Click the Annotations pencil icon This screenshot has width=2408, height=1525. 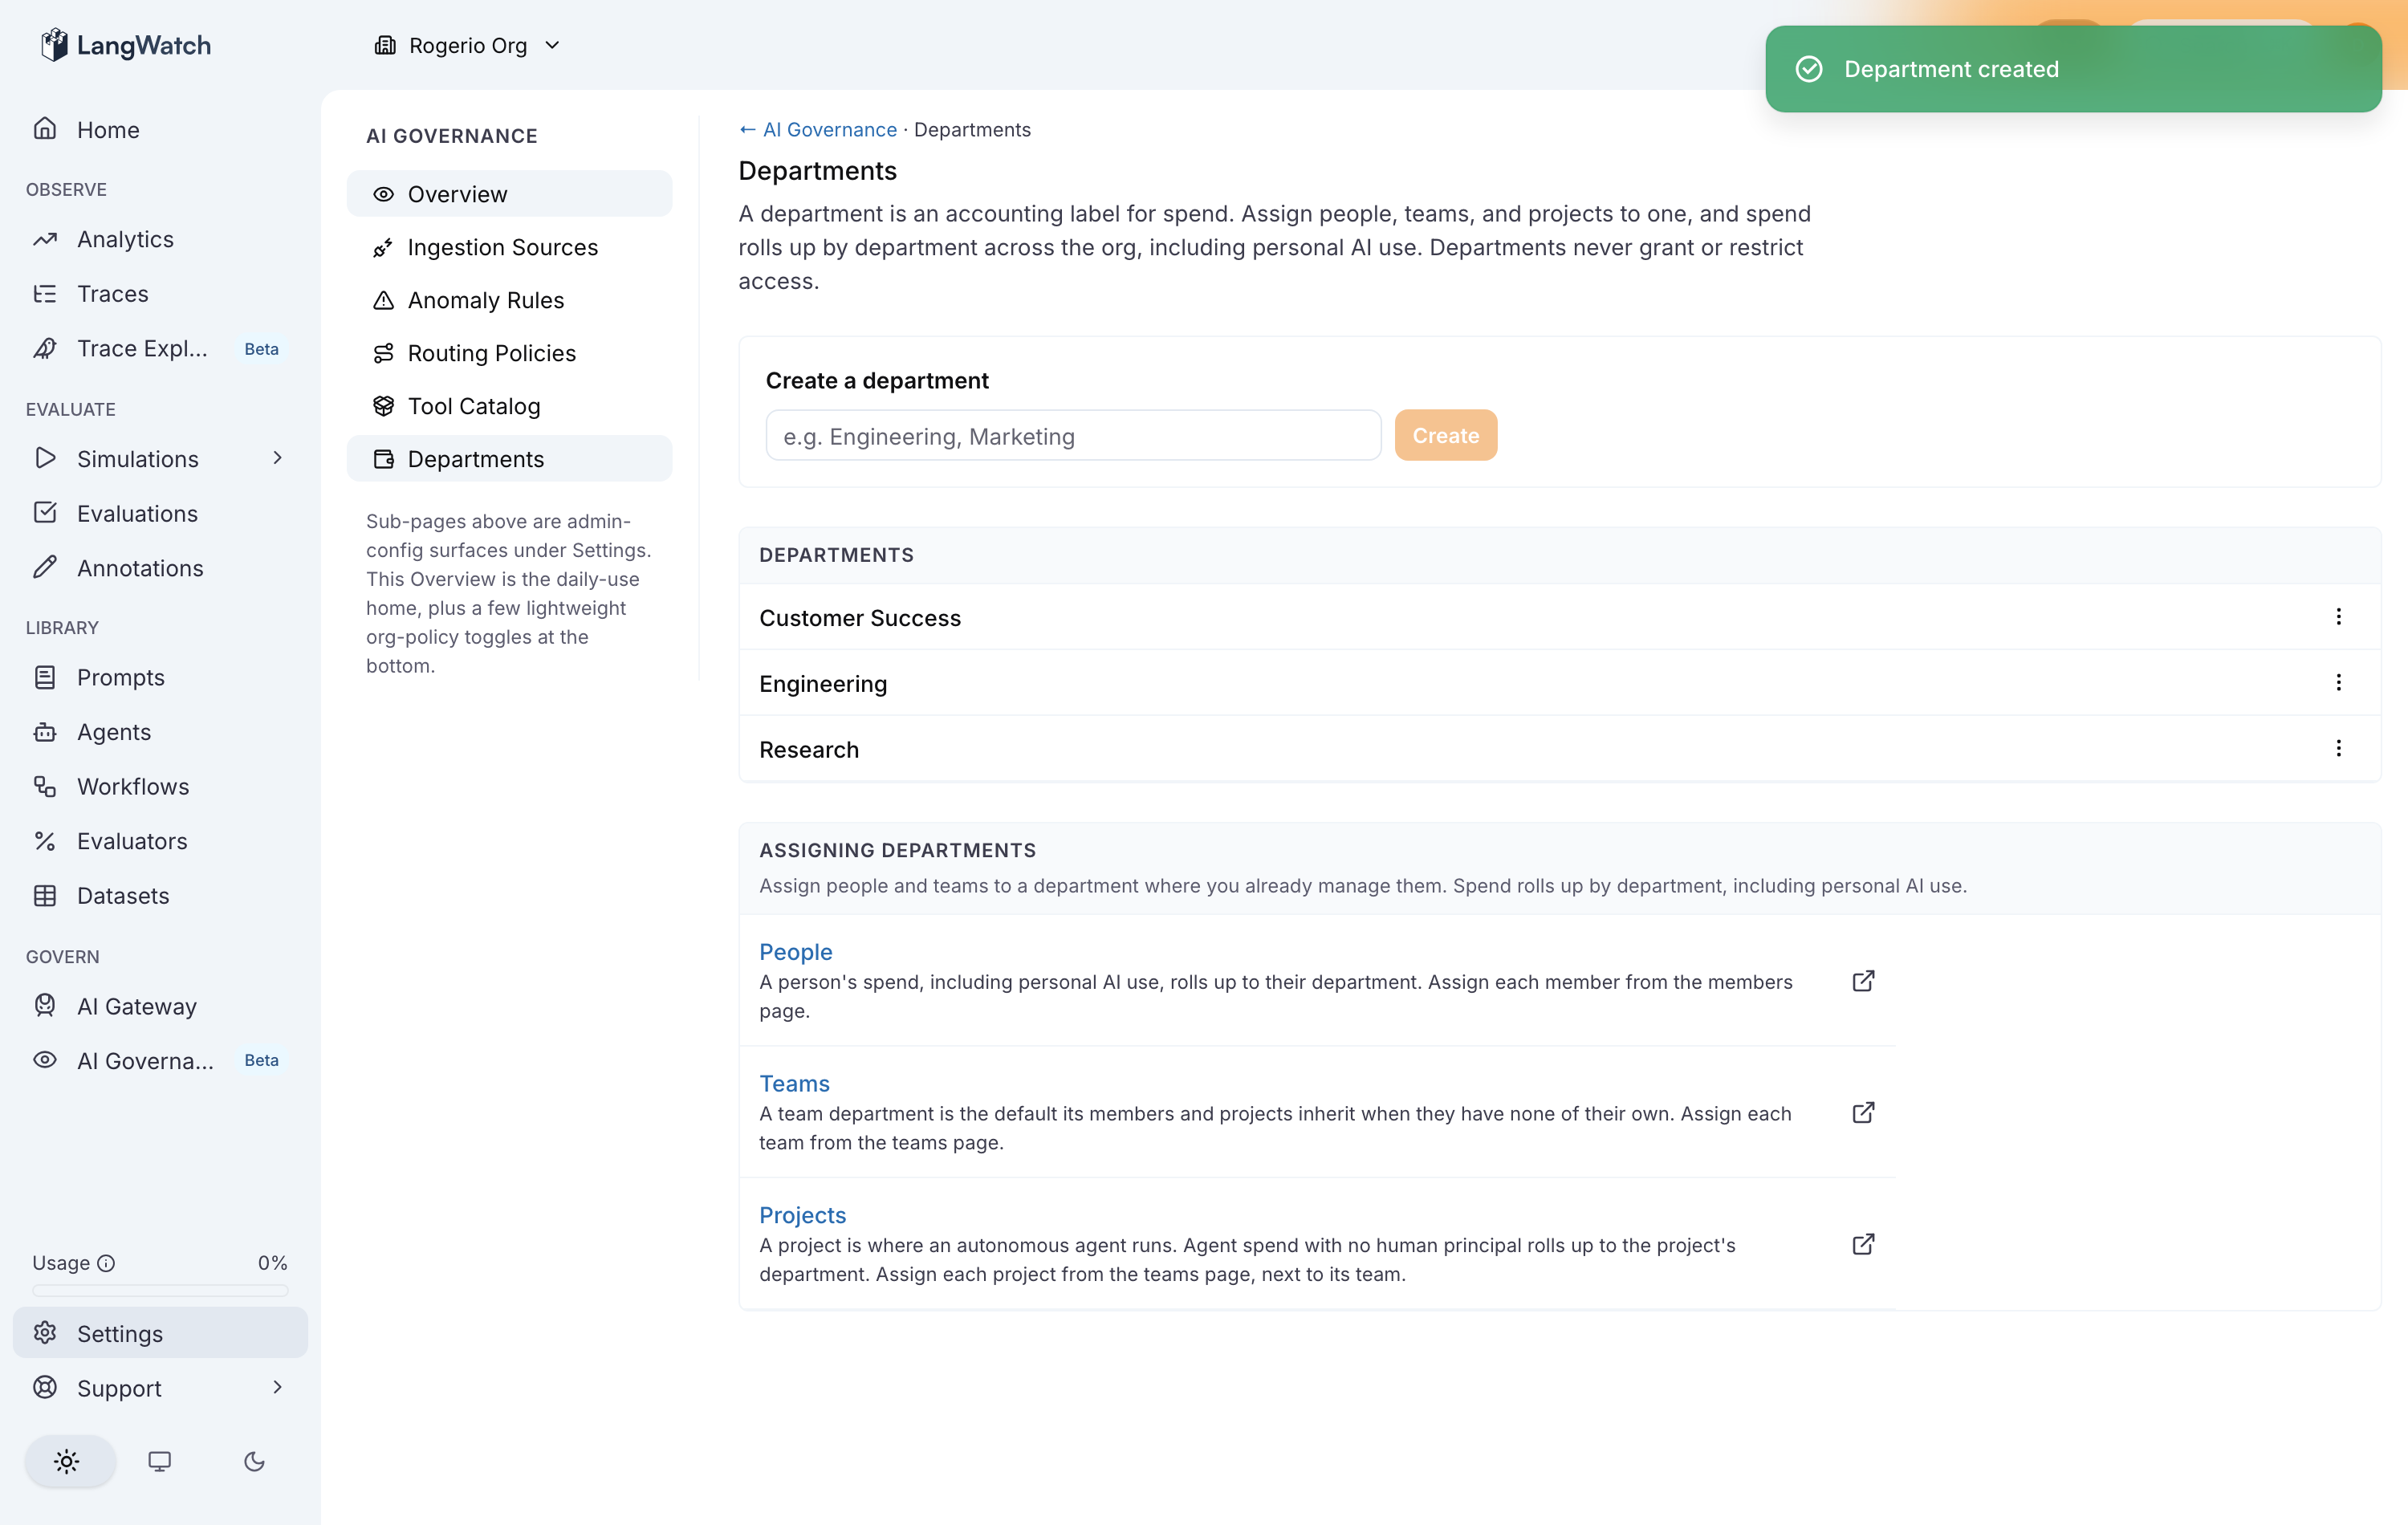[x=45, y=567]
